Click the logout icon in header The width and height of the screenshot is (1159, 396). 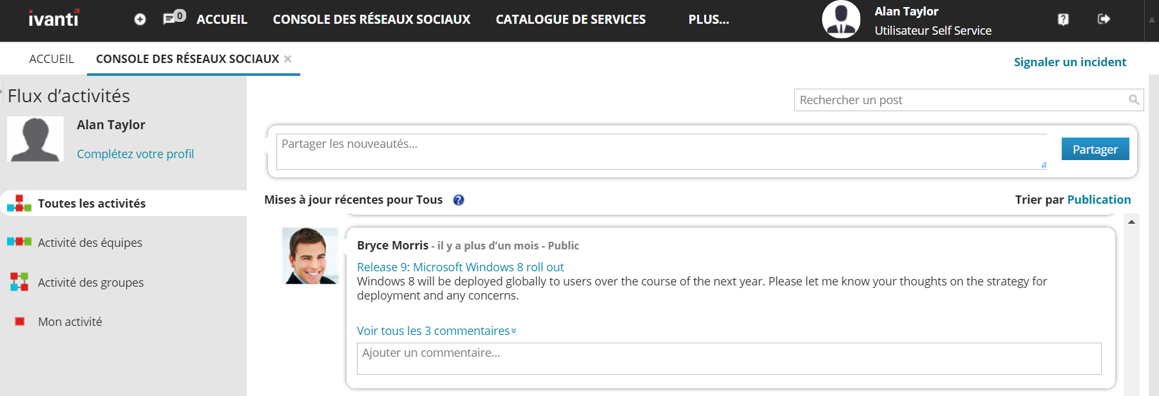point(1104,19)
